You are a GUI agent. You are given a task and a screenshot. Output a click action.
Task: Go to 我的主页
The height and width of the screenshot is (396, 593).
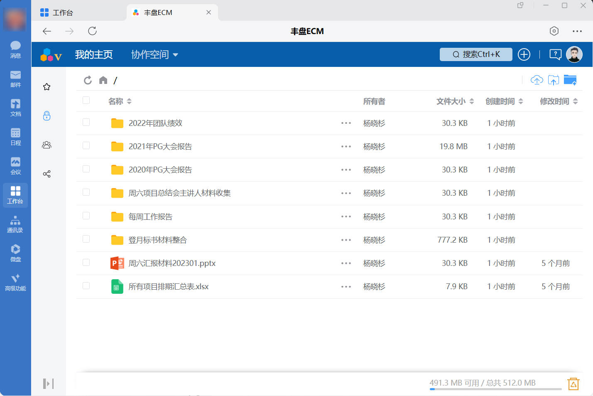94,54
